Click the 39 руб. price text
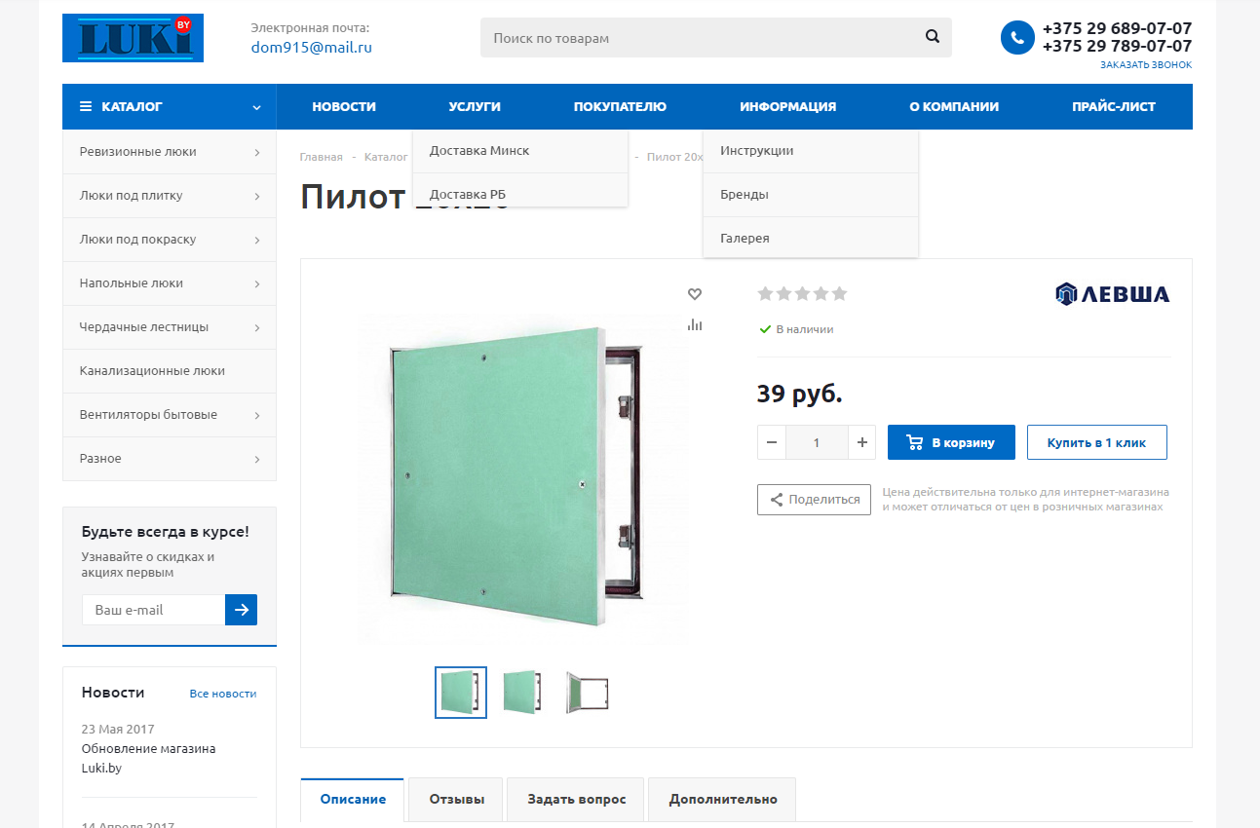The height and width of the screenshot is (828, 1260). pyautogui.click(x=800, y=394)
